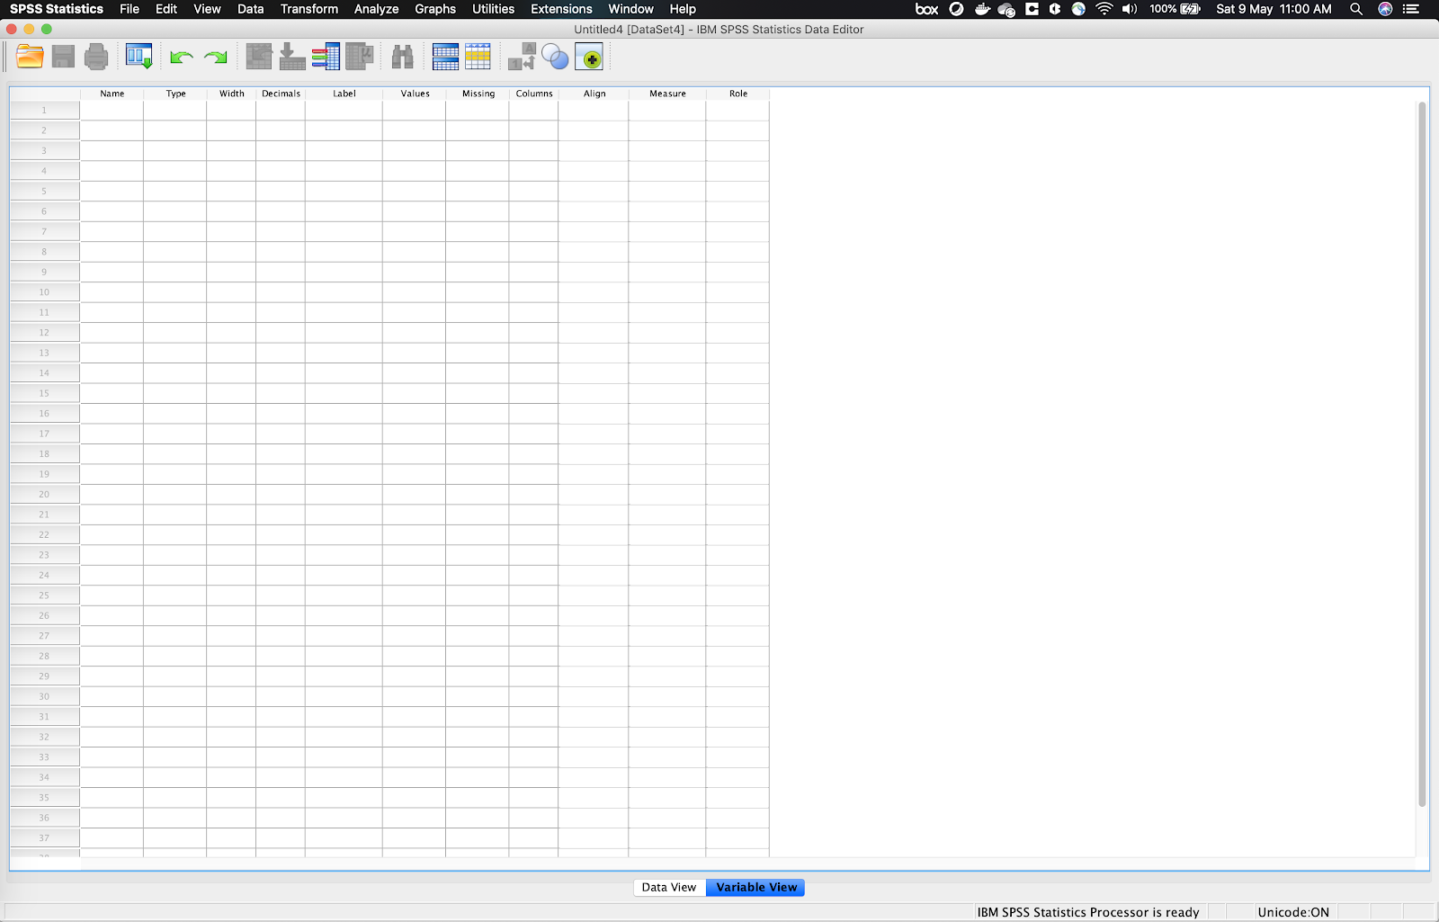Open the Analyze menu
The image size is (1439, 922).
coord(377,9)
